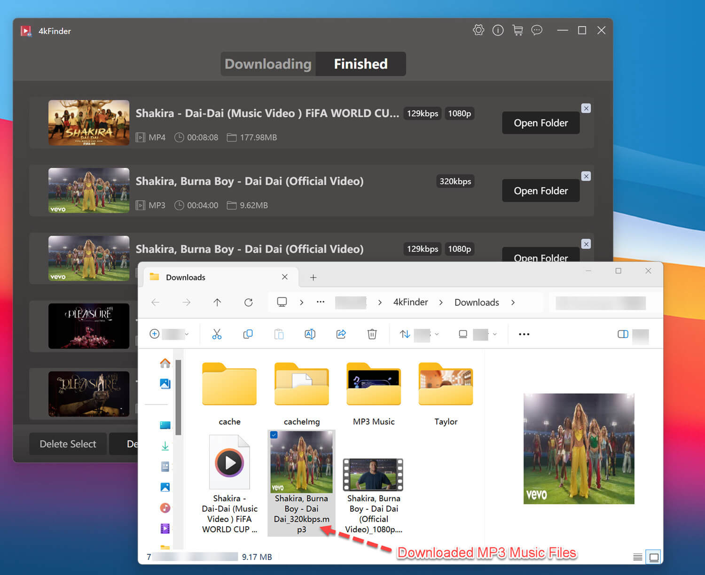Go back in File Explorer

(156, 303)
